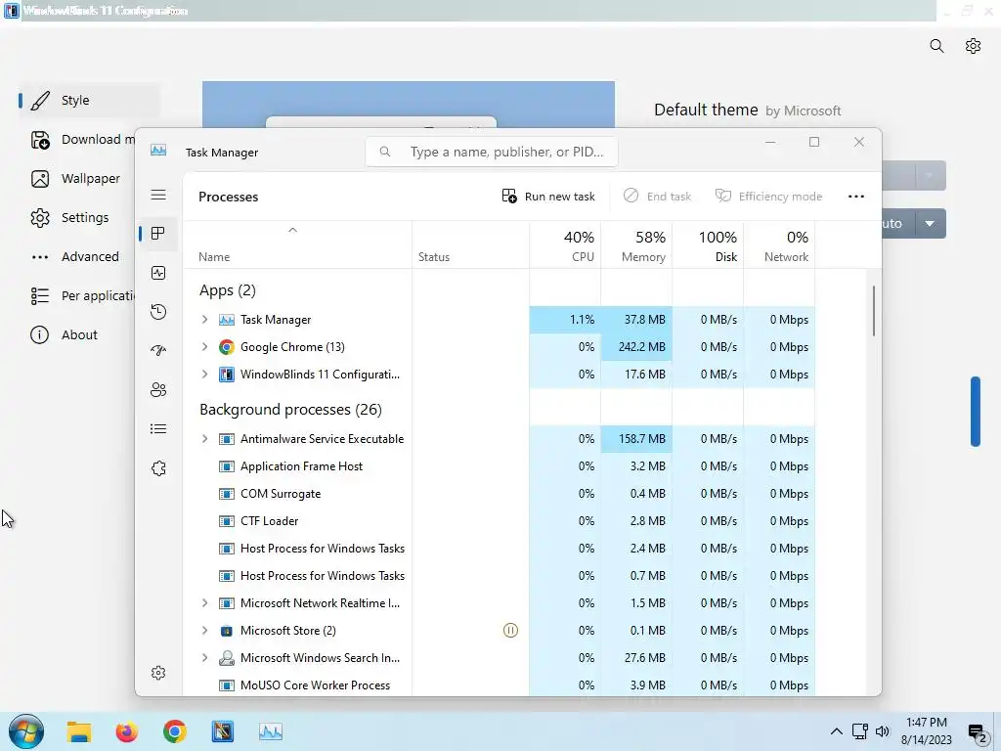Open Services page puzzle icon
1001x751 pixels.
158,468
